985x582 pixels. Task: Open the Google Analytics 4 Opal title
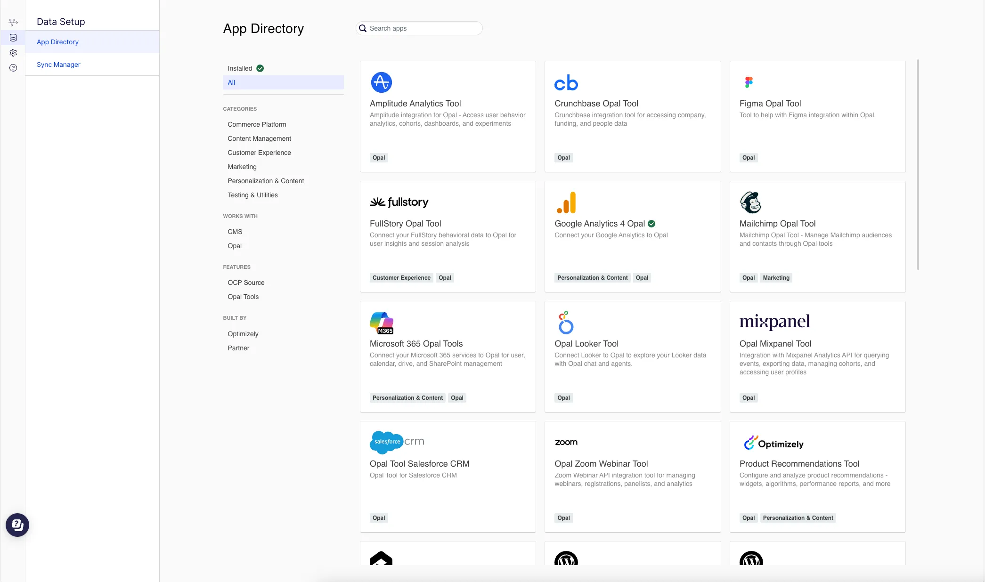pos(600,224)
